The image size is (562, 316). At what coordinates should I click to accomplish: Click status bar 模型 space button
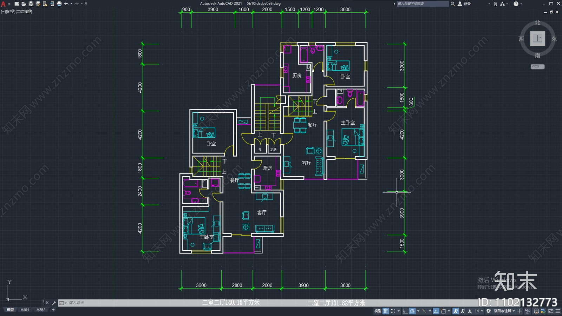point(378,311)
